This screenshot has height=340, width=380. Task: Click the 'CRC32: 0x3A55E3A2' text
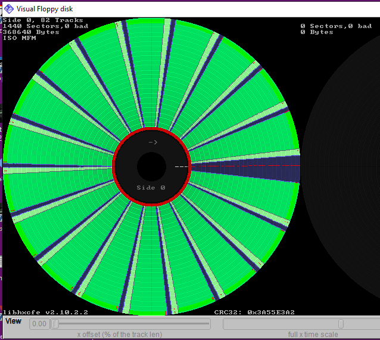254,313
